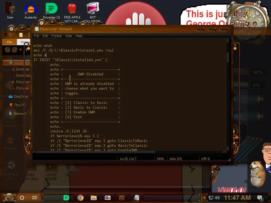
Task: Open Notepad's Format menu
Action: pos(57,36)
